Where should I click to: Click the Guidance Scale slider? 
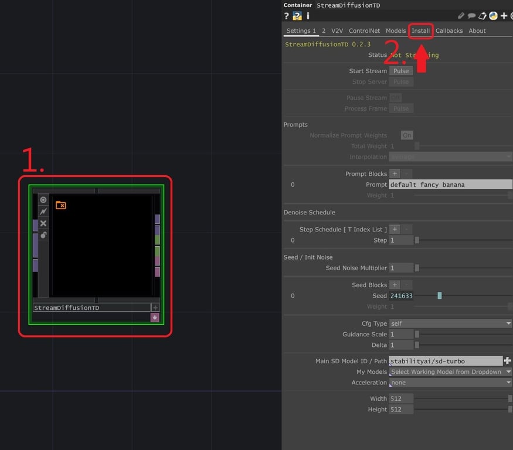tap(463, 334)
